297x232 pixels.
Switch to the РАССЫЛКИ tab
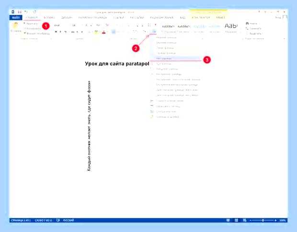137,18
